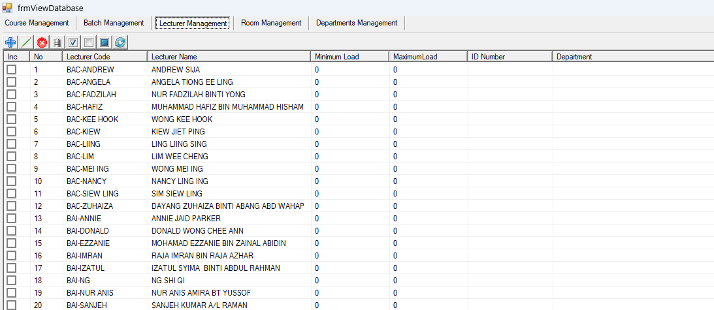Select NUR FADZILAH BINTI YONG cell
This screenshot has width=714, height=310.
point(229,94)
